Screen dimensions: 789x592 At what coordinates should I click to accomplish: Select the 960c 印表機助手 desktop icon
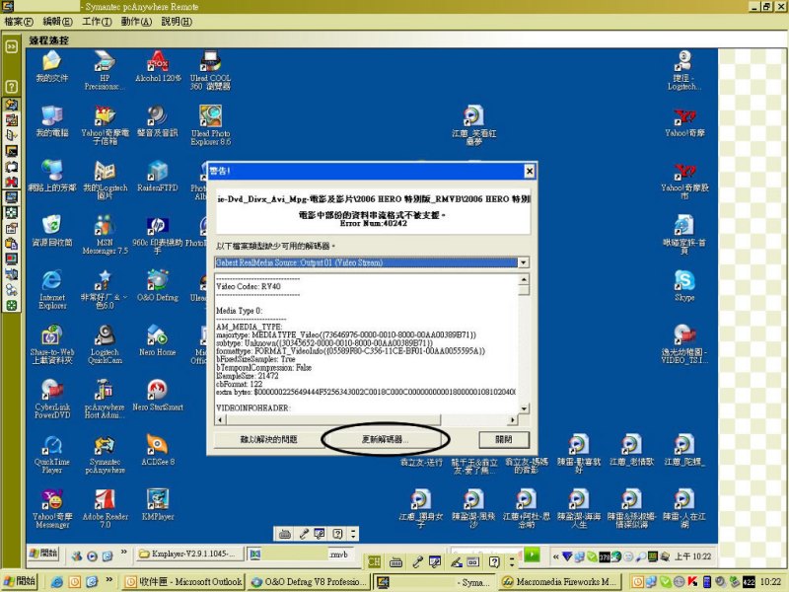pos(158,235)
